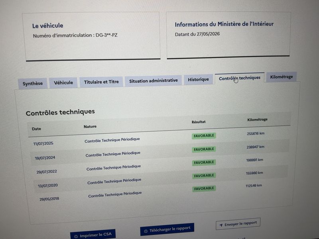Click the Imprimer le CSA button

coord(93,235)
